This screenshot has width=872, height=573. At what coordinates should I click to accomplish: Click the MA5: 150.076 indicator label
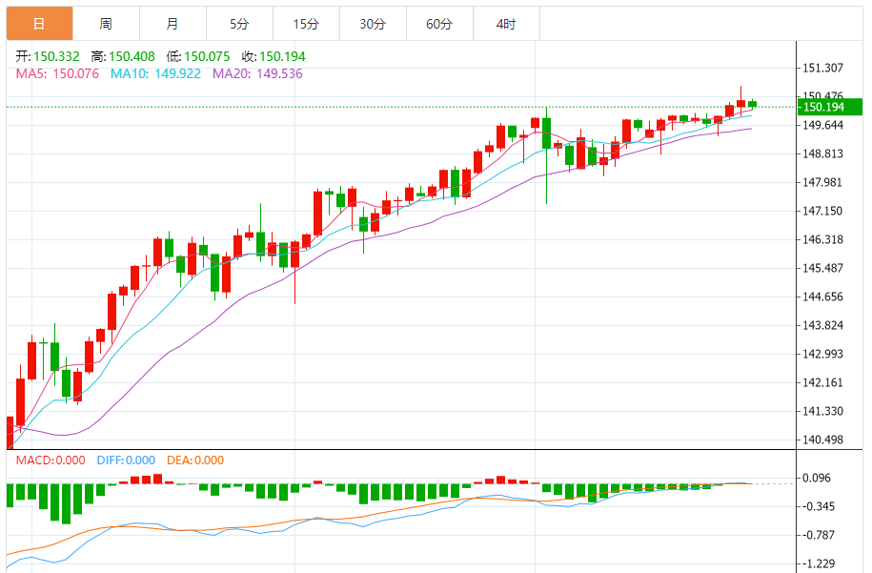(57, 74)
